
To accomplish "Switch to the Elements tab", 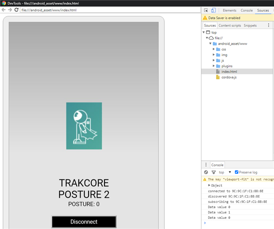I will tap(229, 10).
